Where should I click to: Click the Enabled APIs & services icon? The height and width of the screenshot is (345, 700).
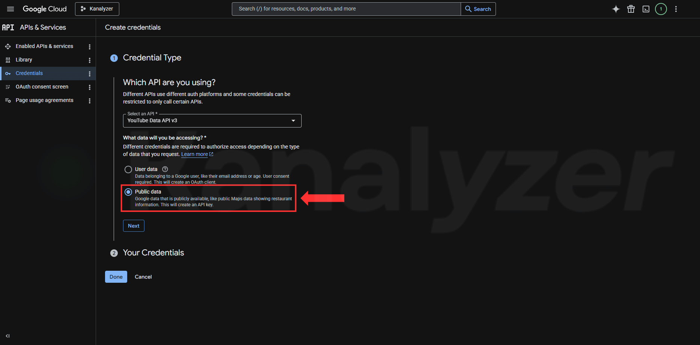[x=8, y=46]
